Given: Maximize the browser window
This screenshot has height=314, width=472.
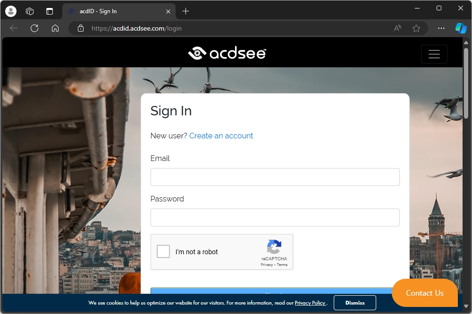Looking at the screenshot, I should click(439, 8).
